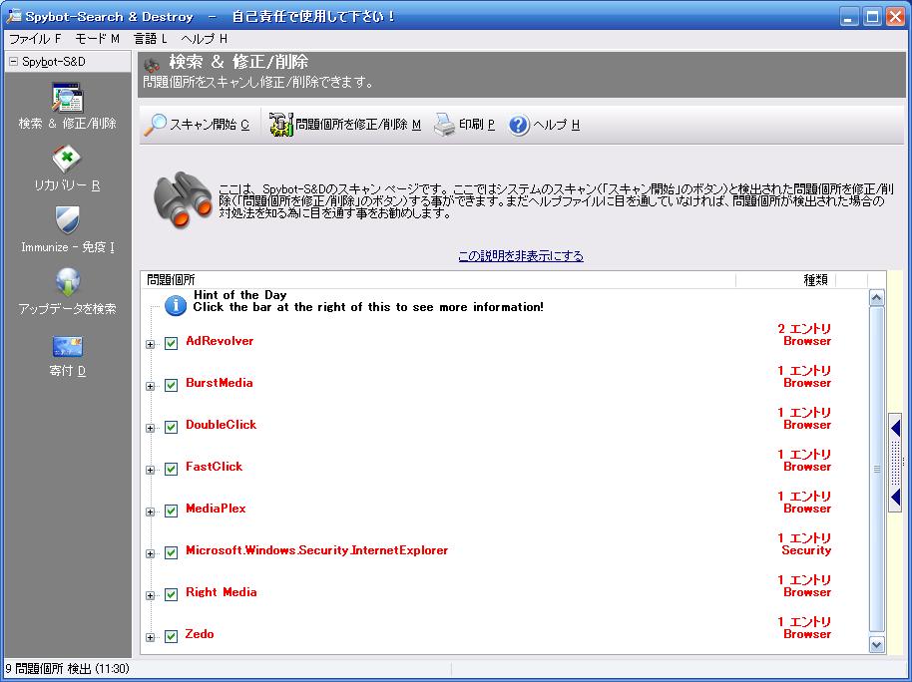The image size is (912, 682).
Task: Expand the BurstMedia tree node
Action: coord(150,386)
